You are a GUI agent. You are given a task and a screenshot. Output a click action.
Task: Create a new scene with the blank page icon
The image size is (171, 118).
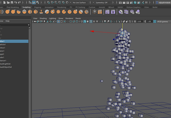pyautogui.click(x=4, y=2)
